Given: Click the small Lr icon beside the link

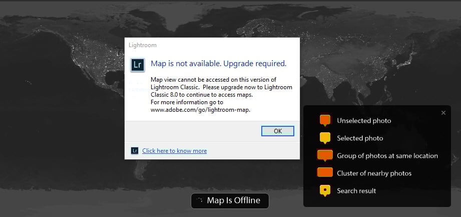Looking at the screenshot, I should point(135,151).
